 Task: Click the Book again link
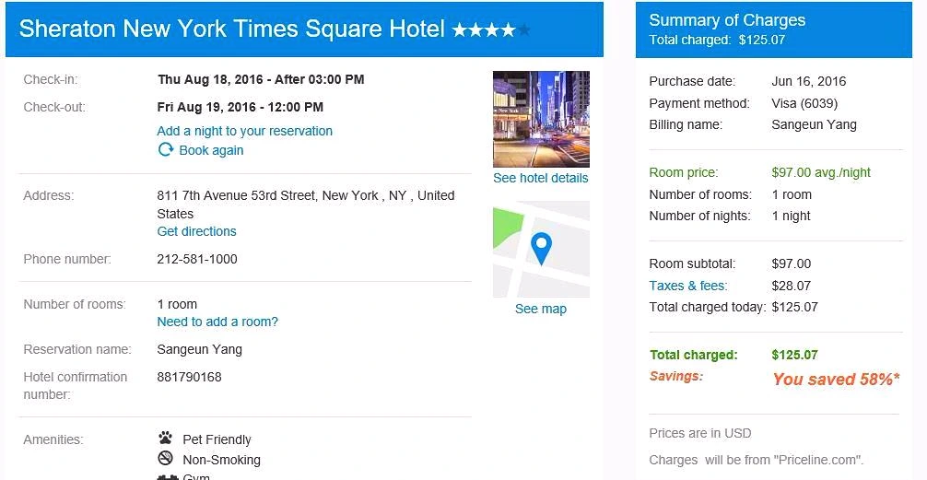click(211, 150)
